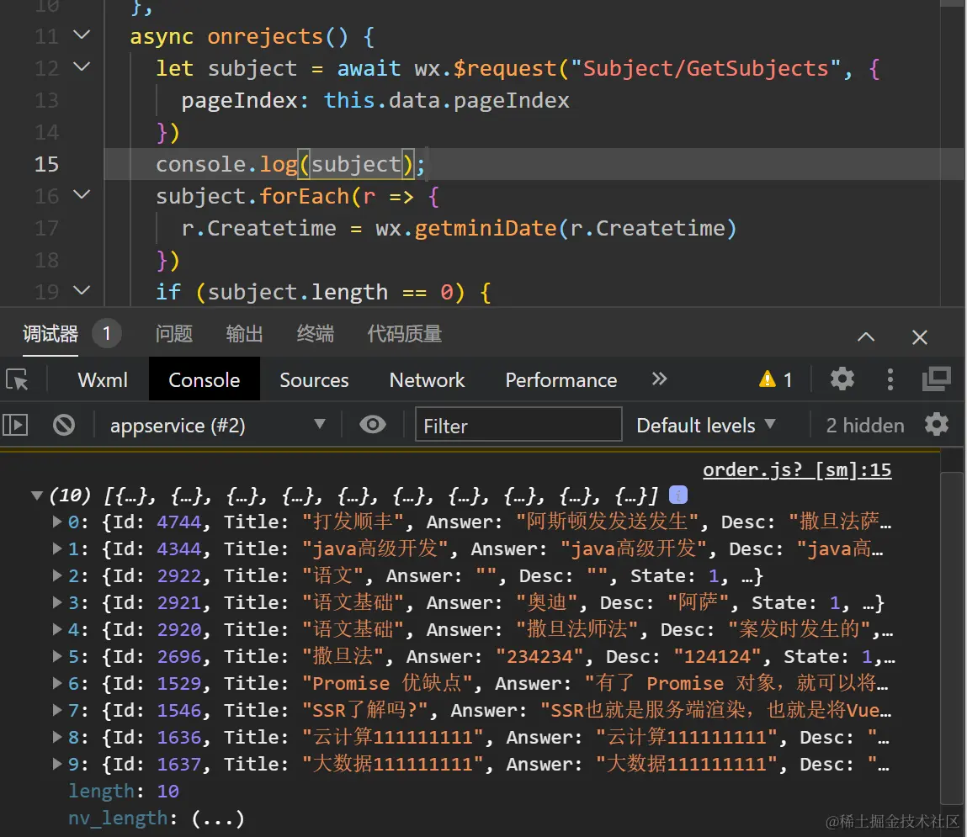Collapse the logged (10) array output
The image size is (967, 837).
36,495
